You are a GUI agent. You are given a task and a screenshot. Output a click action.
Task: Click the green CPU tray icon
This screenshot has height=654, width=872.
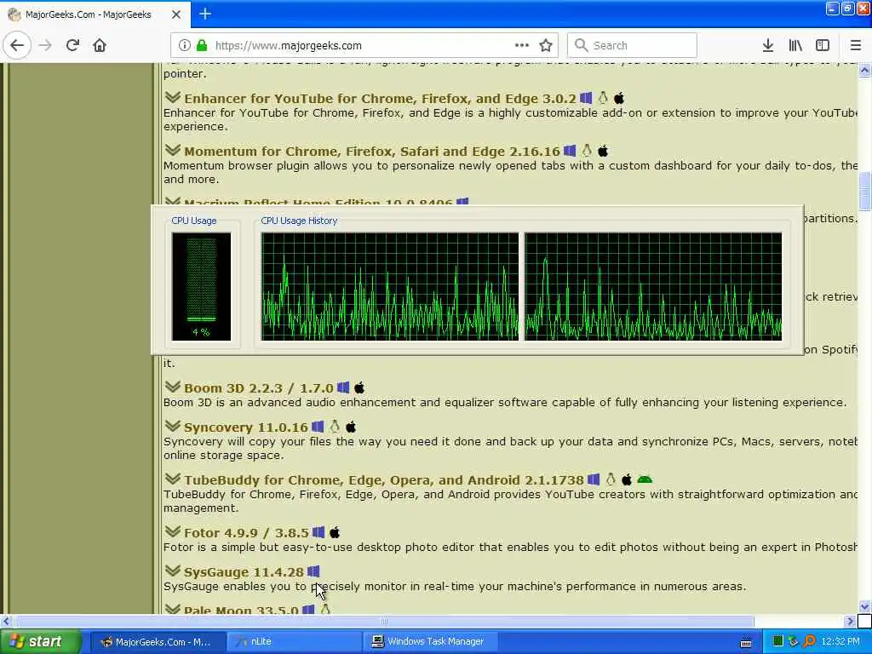[778, 641]
